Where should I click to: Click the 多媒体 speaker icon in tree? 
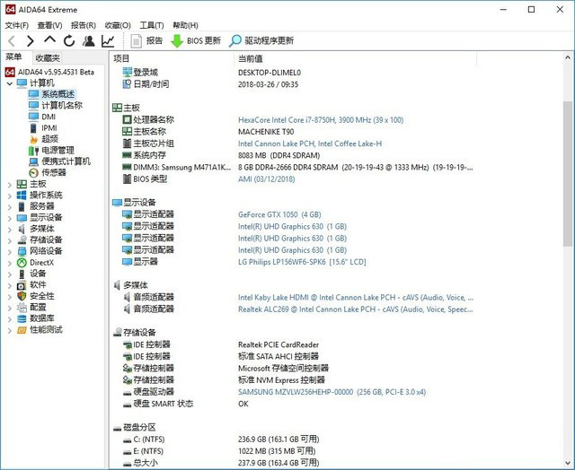[22, 229]
